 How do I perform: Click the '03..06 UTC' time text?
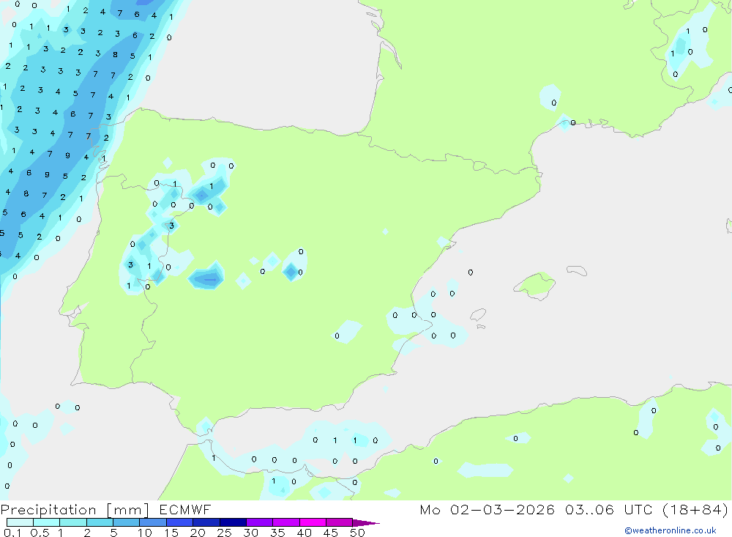pos(608,510)
